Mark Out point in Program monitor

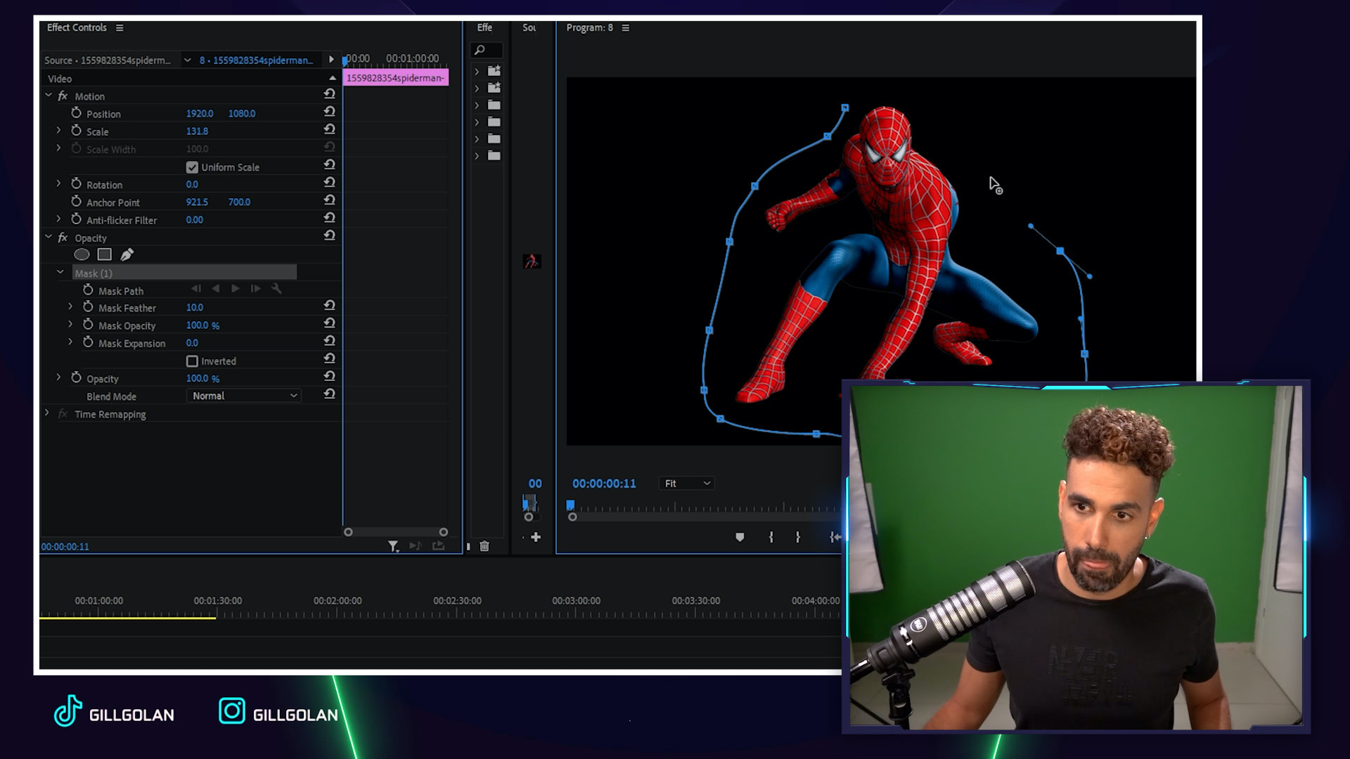click(x=798, y=537)
